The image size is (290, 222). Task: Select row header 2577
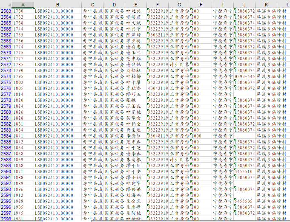coord(6,94)
